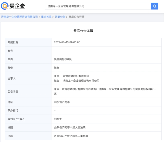Click the 法院 row label

10,128
